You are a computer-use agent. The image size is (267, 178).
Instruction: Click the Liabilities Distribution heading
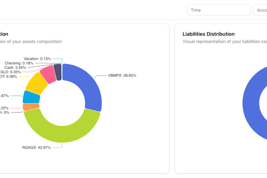pos(208,34)
